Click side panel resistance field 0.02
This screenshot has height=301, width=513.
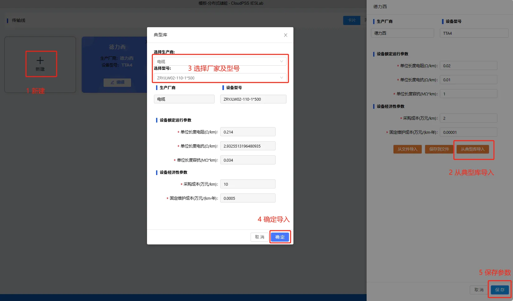pos(469,66)
